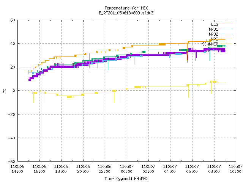This screenshot has width=243, height=182.
Task: Click the ELS legend label
Action: [215, 24]
